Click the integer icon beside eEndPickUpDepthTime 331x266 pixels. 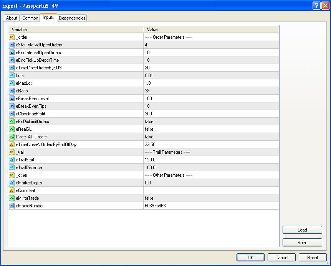pyautogui.click(x=12, y=60)
